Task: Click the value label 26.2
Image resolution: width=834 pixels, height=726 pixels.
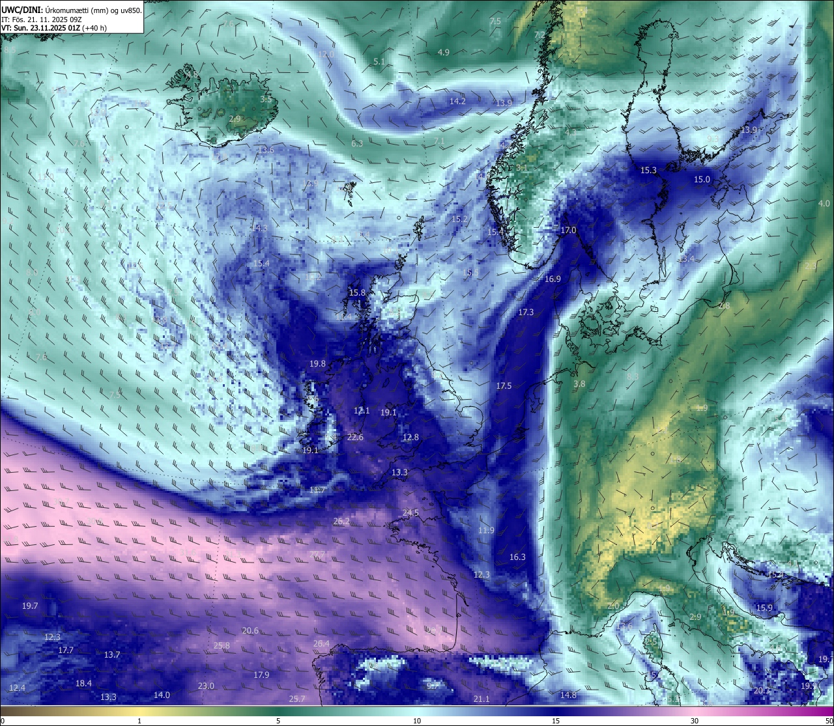Action: 341,522
